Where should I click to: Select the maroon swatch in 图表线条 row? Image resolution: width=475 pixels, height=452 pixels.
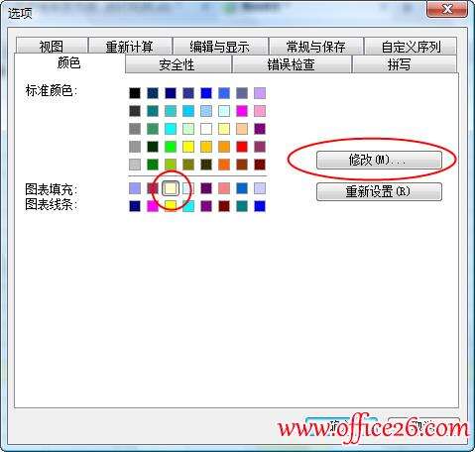pos(224,206)
